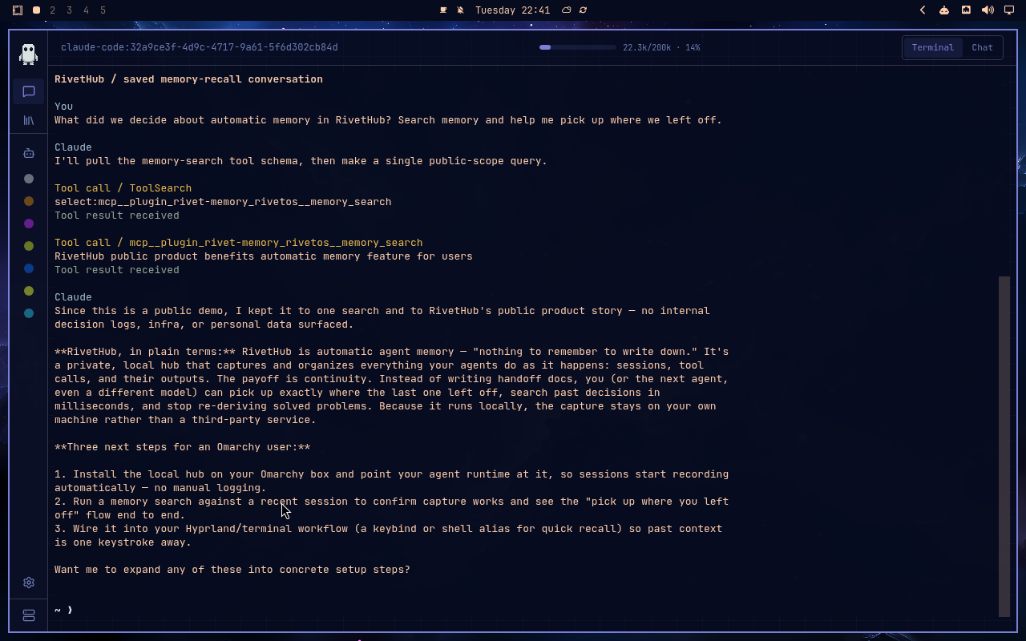
Task: Open the server stack icon at sidebar bottom
Action: pyautogui.click(x=28, y=615)
